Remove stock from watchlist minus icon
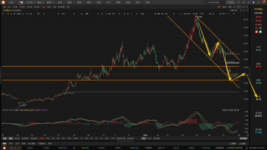The width and height of the screenshot is (267, 150). pyautogui.click(x=256, y=28)
